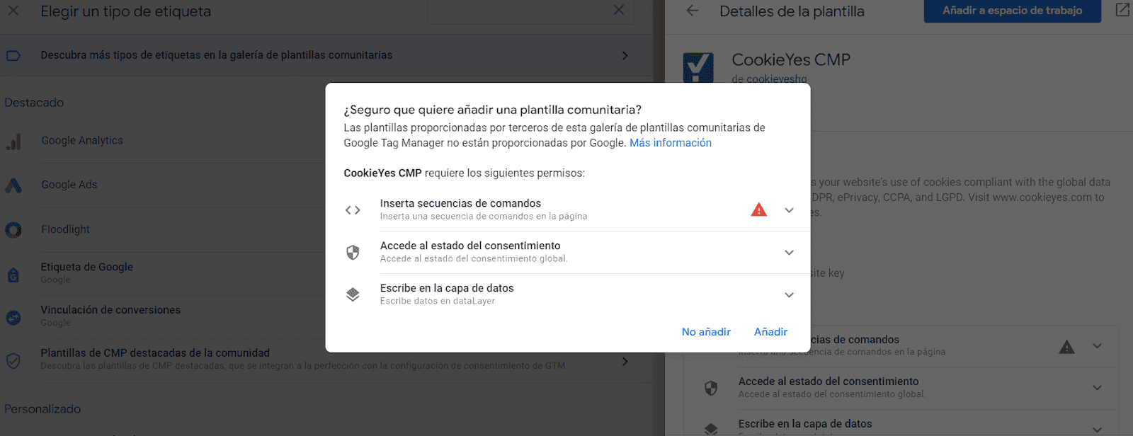The width and height of the screenshot is (1133, 436).
Task: Open template in new window icon
Action: coord(1122,10)
